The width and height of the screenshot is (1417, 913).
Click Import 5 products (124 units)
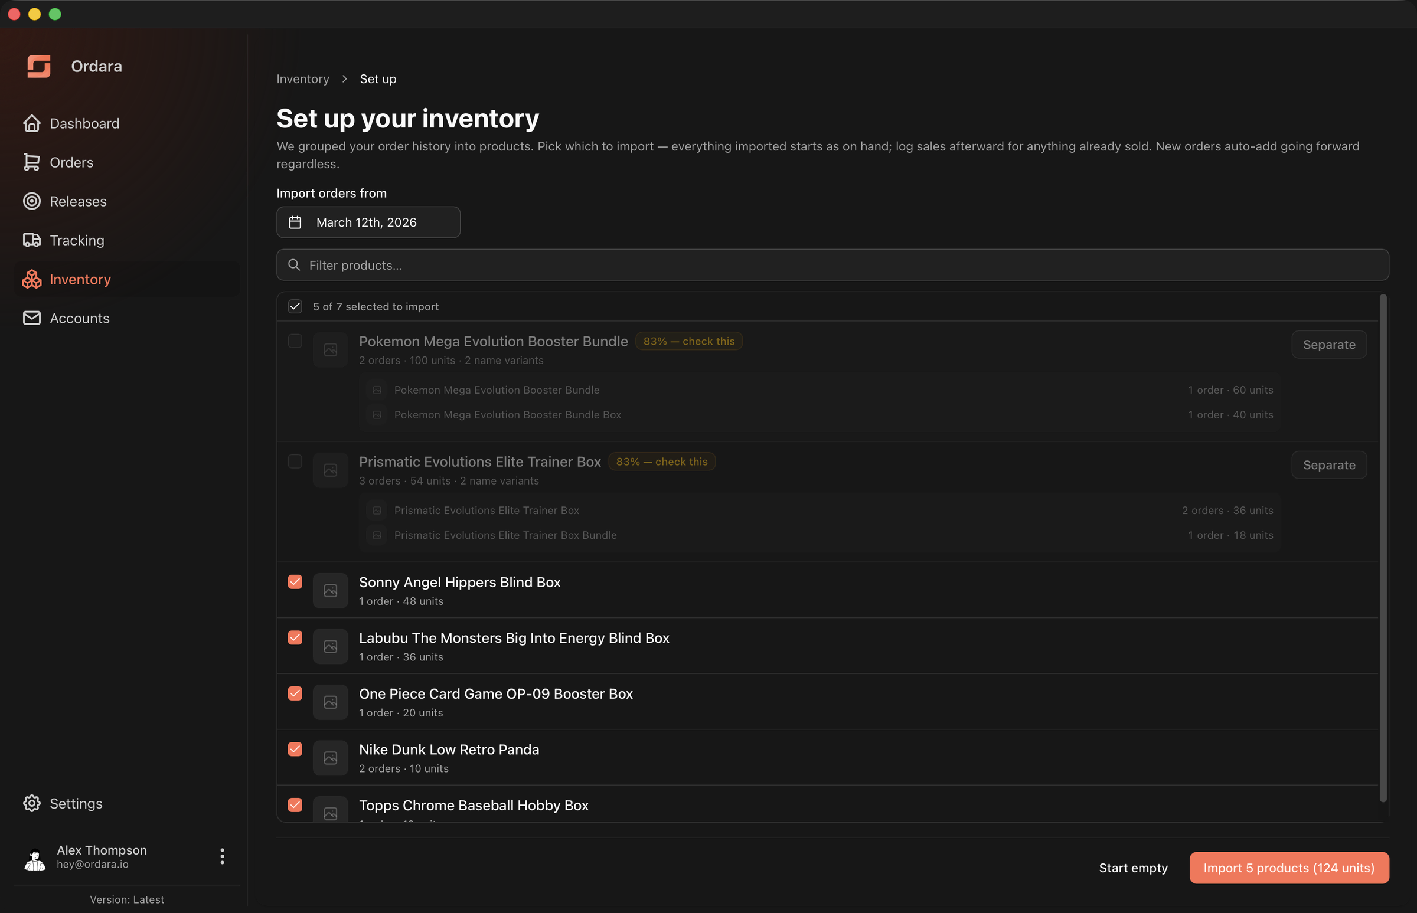click(1289, 868)
